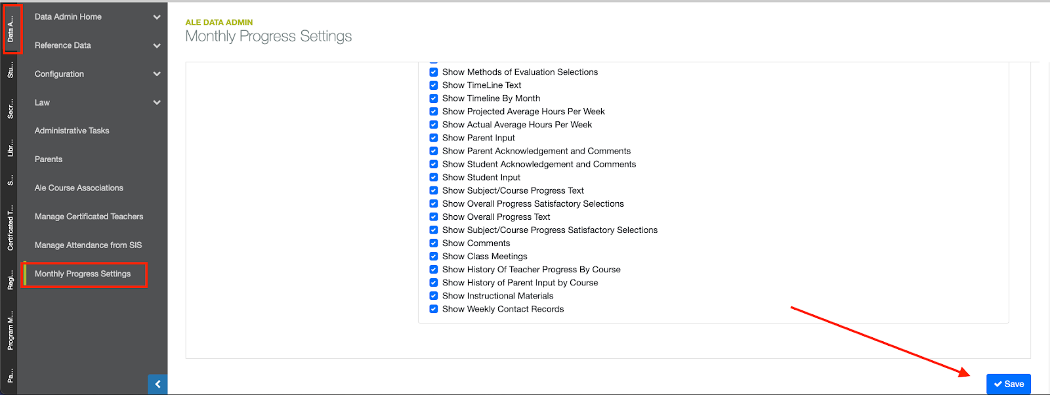1050x395 pixels.
Task: Expand the Data Admin Home menu
Action: (x=157, y=17)
